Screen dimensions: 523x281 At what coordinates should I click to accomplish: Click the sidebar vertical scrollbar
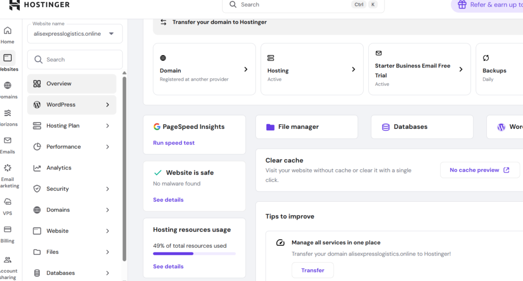point(125,169)
